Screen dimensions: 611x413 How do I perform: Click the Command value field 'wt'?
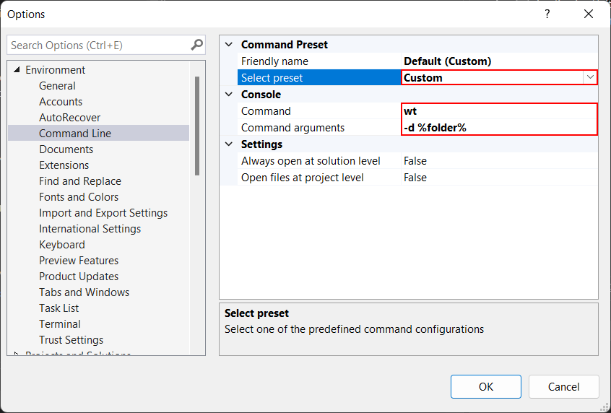[x=499, y=111]
